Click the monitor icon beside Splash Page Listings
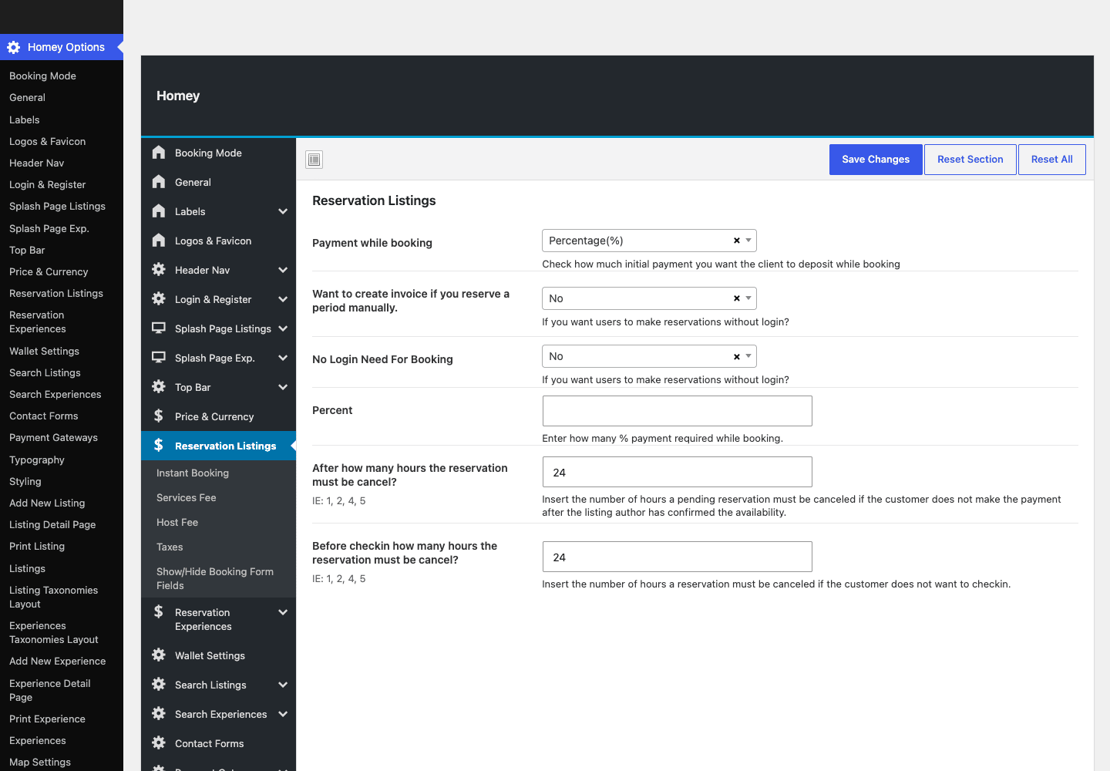The width and height of the screenshot is (1110, 771). click(x=159, y=328)
